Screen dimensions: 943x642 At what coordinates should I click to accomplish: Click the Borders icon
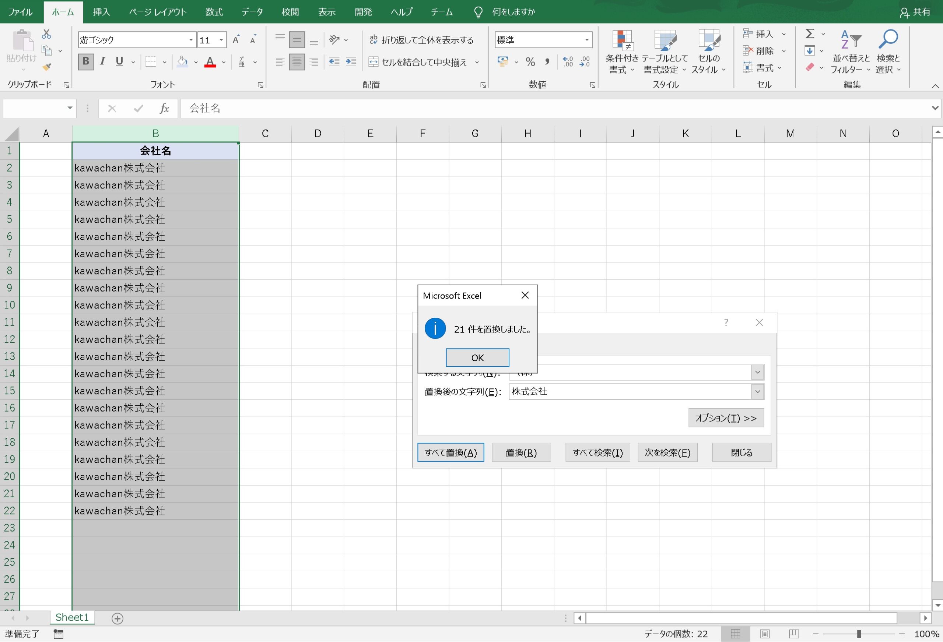coord(151,61)
